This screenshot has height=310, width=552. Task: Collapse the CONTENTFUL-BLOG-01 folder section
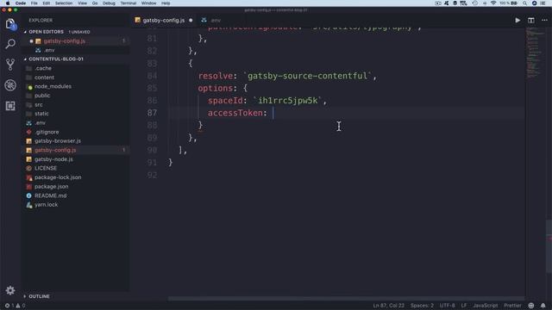pos(56,59)
